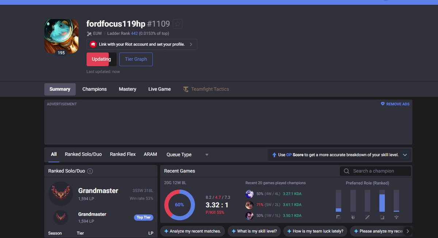Image resolution: width=438 pixels, height=238 pixels.
Task: Click the Updating button
Action: [x=101, y=59]
